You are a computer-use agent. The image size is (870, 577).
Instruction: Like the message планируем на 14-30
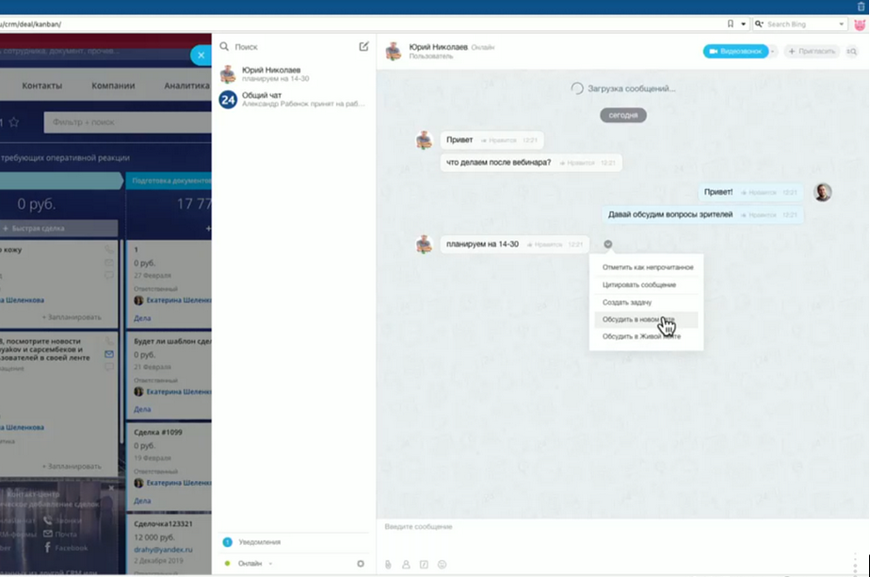tap(544, 245)
